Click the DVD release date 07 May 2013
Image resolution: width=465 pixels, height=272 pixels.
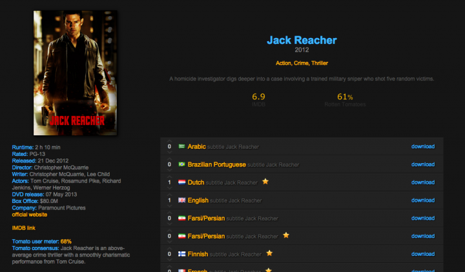coord(61,195)
